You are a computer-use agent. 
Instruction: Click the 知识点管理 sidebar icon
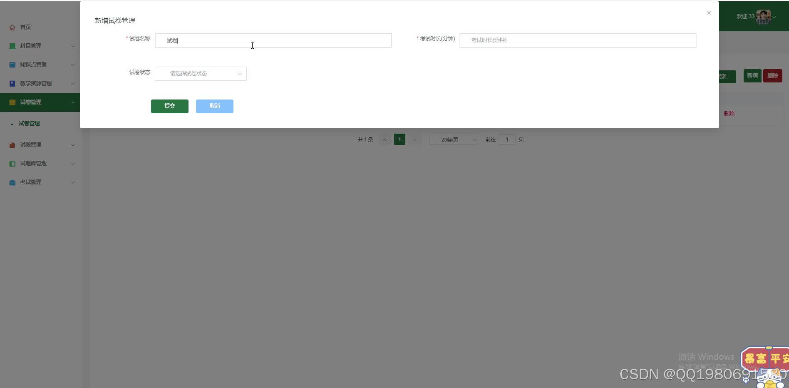click(12, 65)
